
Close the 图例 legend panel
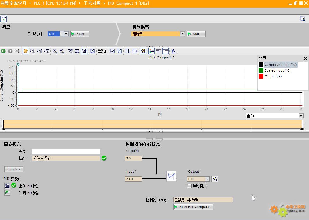click(x=305, y=59)
